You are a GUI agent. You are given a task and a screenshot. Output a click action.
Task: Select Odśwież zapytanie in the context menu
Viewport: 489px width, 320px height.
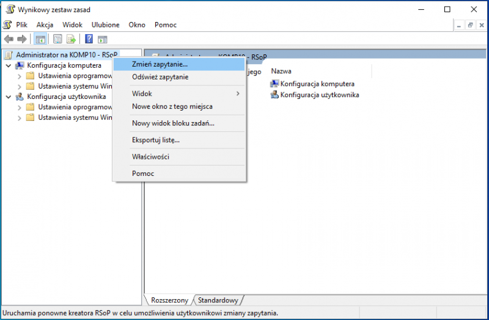(x=160, y=77)
